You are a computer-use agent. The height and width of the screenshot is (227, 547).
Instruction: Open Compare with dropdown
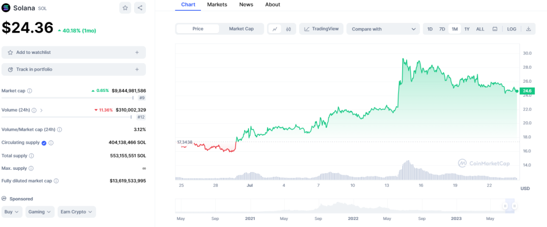(383, 29)
